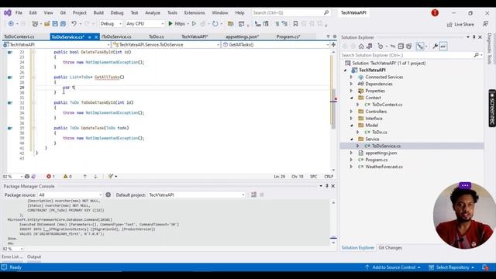The width and height of the screenshot is (496, 279).
Task: Click Pending Changes Filter clock icon
Action: (381, 46)
